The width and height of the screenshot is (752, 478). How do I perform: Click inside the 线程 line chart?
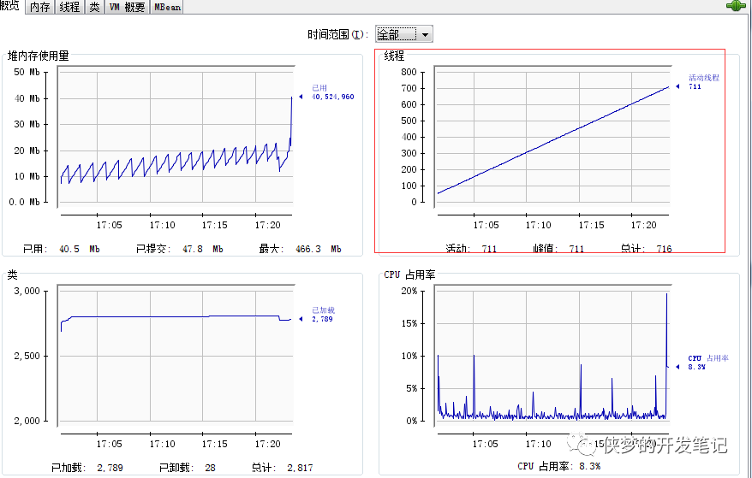[x=552, y=137]
